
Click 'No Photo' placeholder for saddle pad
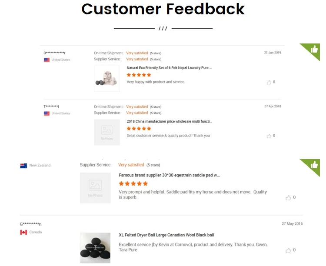[95, 188]
